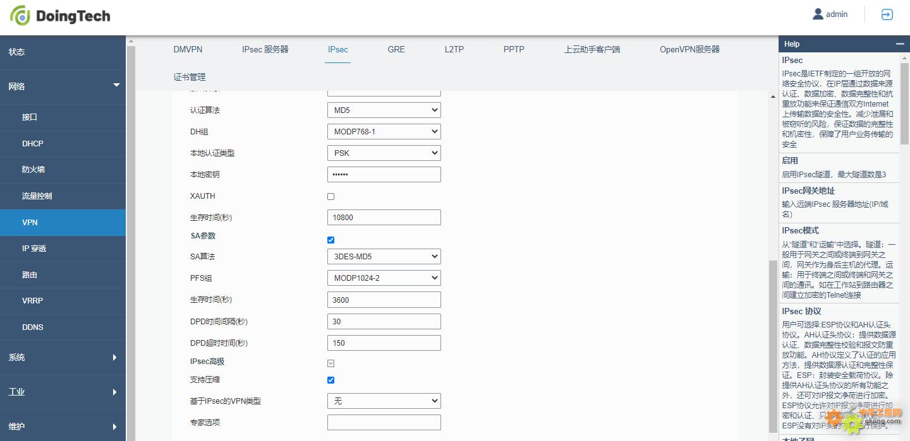Toggle the SA参数 checkbox

(331, 240)
